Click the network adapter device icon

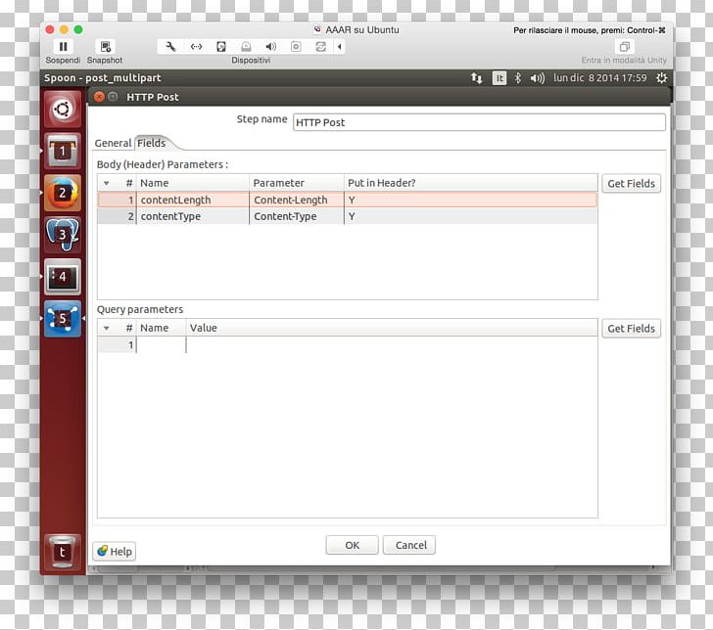click(196, 47)
